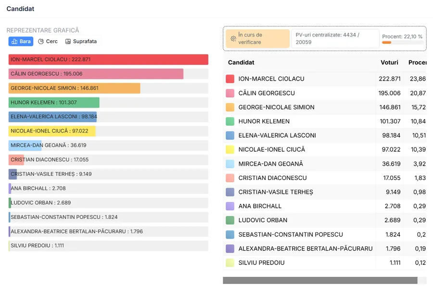Click the red swatch for Ion-Marcel Ciolacu

230,79
